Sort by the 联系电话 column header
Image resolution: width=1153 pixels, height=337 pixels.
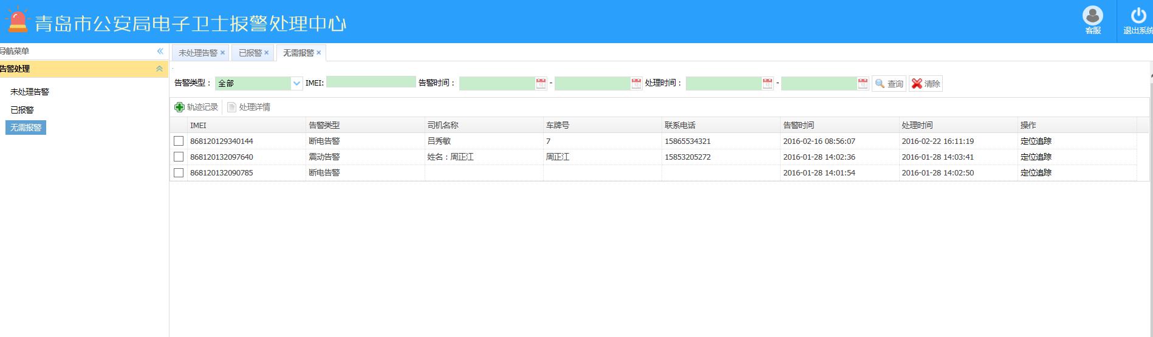point(720,125)
